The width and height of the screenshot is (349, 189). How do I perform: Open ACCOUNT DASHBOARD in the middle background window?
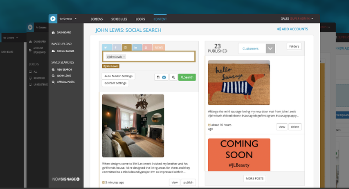click(x=39, y=50)
